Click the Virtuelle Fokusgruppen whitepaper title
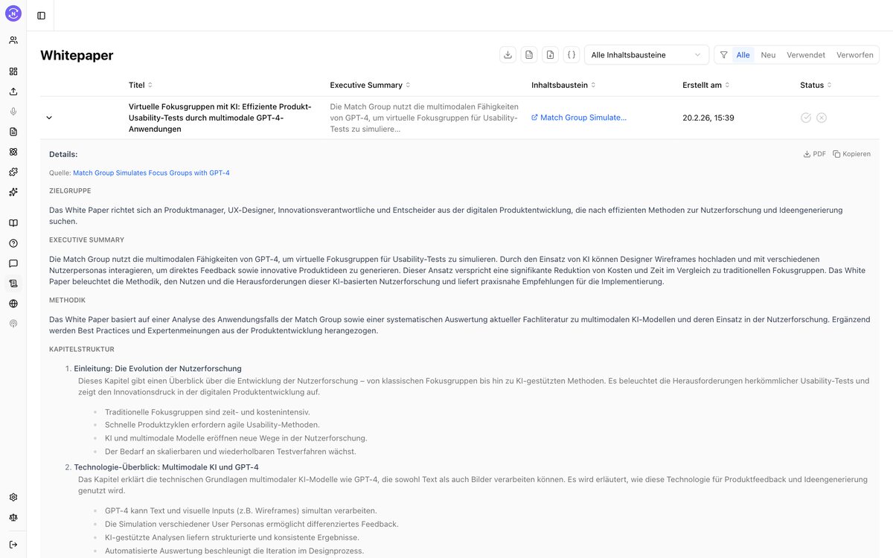The height and width of the screenshot is (558, 893). click(x=220, y=118)
